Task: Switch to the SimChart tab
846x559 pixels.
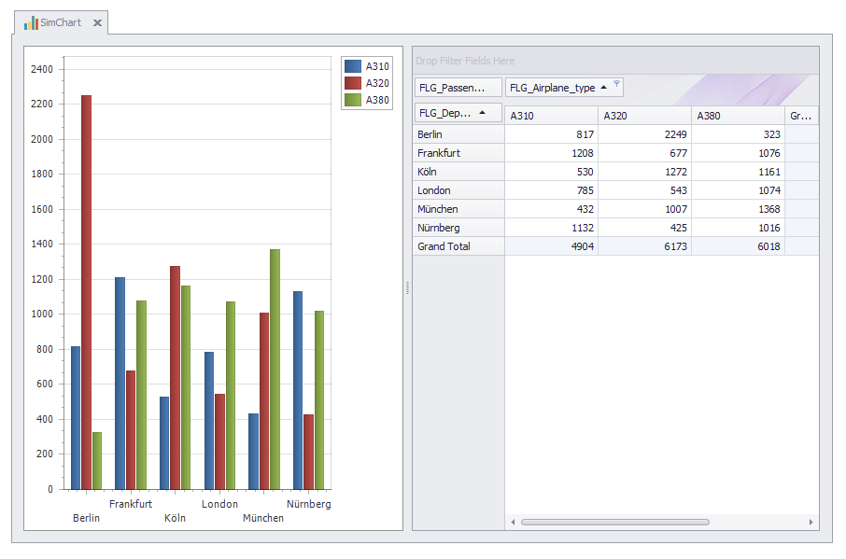Action: [58, 21]
